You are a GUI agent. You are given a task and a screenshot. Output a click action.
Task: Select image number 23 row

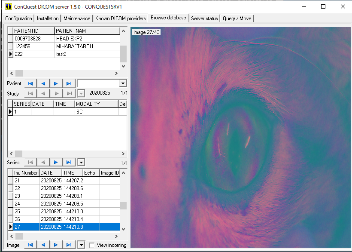(x=64, y=196)
